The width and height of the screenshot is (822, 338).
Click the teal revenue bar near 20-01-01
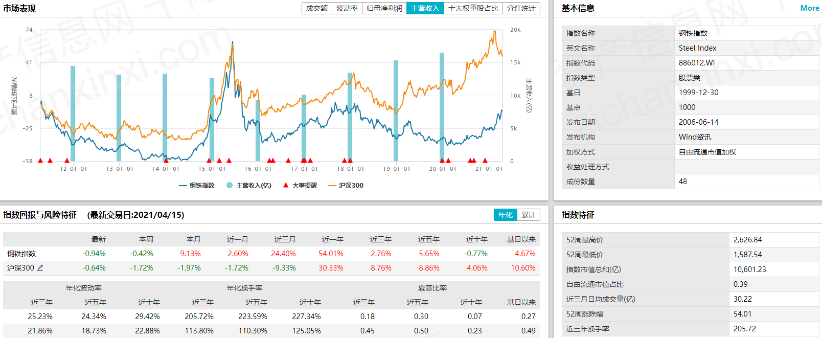(x=442, y=107)
